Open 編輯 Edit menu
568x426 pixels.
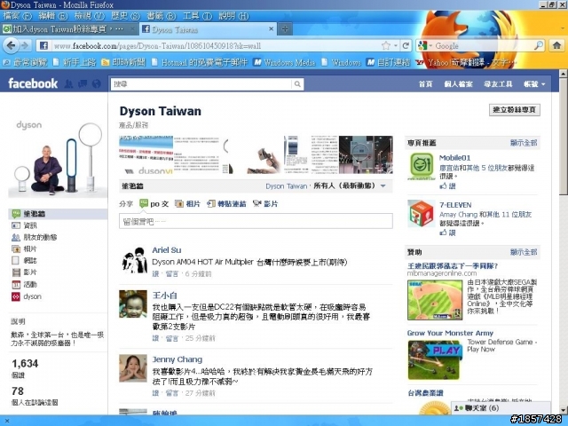[x=53, y=16]
